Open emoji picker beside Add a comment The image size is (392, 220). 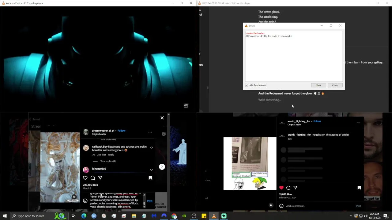pyautogui.click(x=281, y=206)
